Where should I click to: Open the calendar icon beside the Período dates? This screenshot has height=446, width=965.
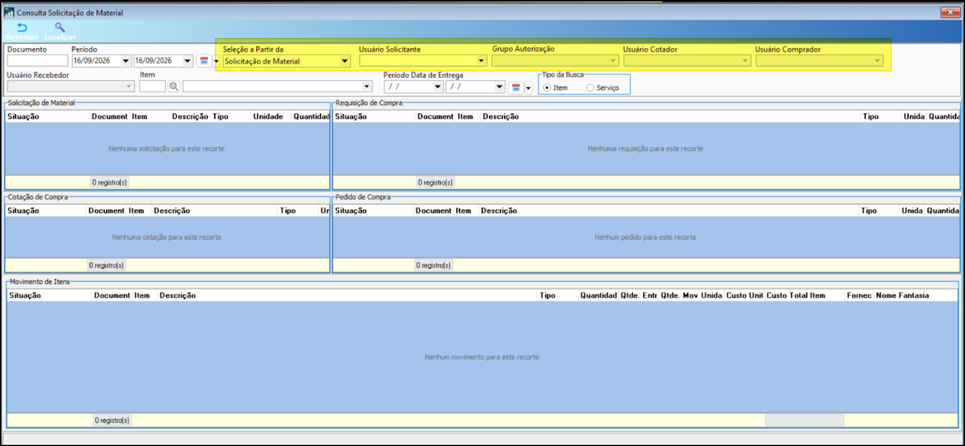(x=204, y=61)
